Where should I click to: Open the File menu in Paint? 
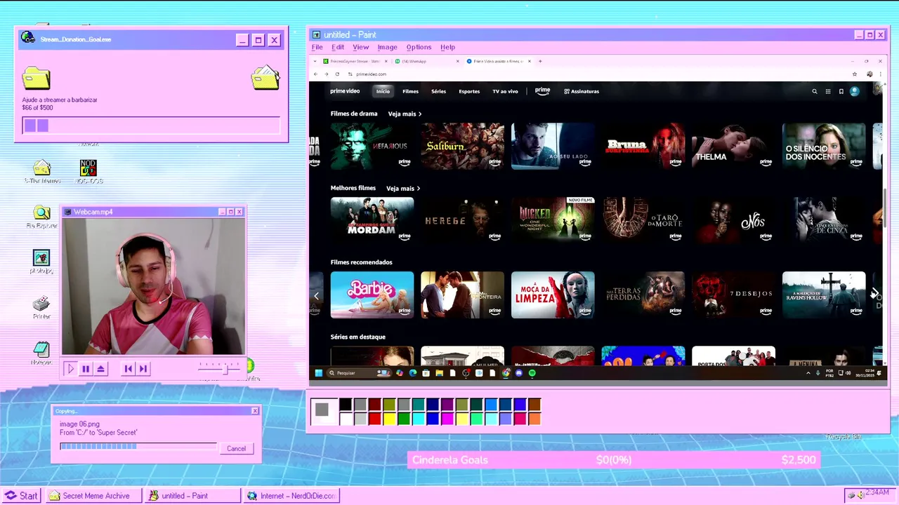(x=317, y=47)
